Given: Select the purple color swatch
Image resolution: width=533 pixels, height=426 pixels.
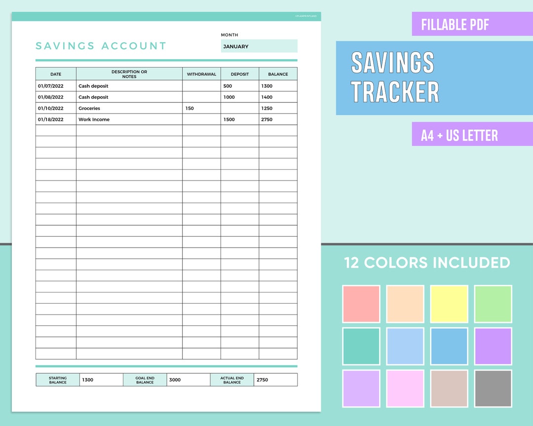Looking at the screenshot, I should [x=492, y=346].
